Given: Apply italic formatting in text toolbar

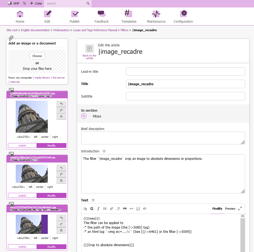Looking at the screenshot, I should tap(98, 209).
